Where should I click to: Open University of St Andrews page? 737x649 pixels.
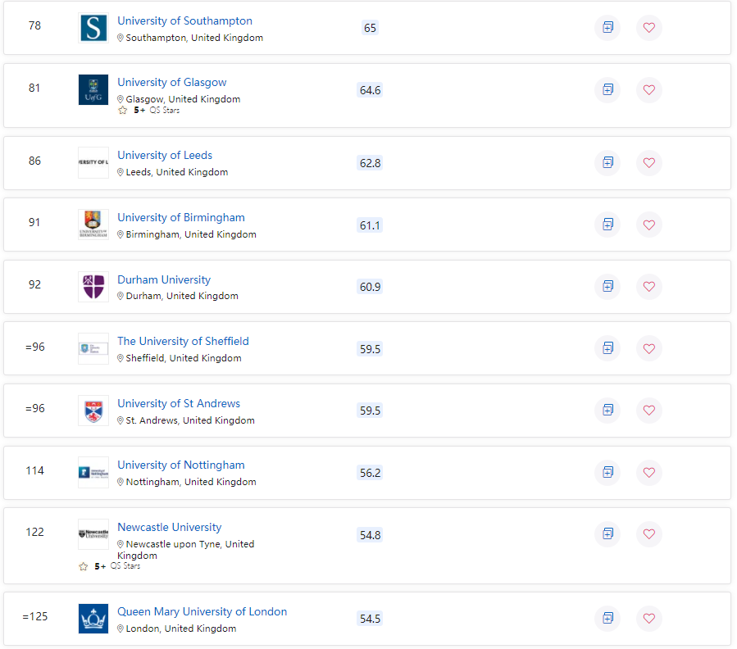click(x=179, y=404)
